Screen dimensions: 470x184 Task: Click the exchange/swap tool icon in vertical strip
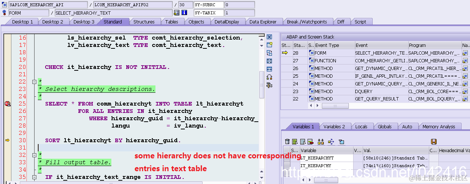pyautogui.click(x=269, y=53)
